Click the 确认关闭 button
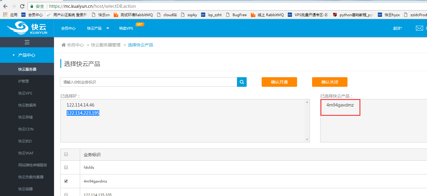The width and height of the screenshot is (427, 196). pos(329,82)
